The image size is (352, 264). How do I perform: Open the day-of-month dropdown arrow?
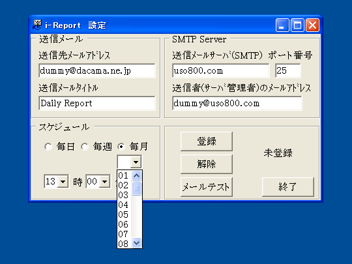[136, 162]
